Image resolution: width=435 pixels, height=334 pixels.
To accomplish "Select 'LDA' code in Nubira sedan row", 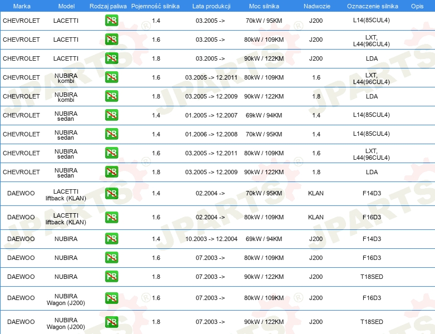I will pyautogui.click(x=372, y=172).
